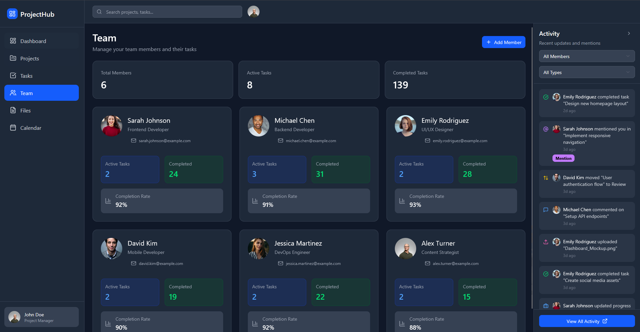Screen dimensions: 640x332
Task: Click the chart icon in Michael Chen's Completion Rate
Action: coord(255,201)
